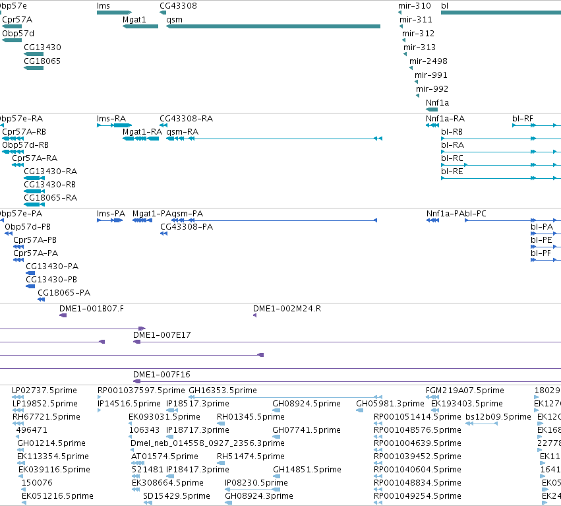
Task: Select FGM219A07.5prime EST label
Action: point(465,391)
